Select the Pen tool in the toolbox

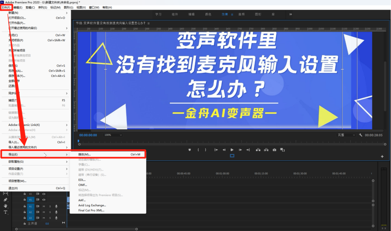pos(6,200)
